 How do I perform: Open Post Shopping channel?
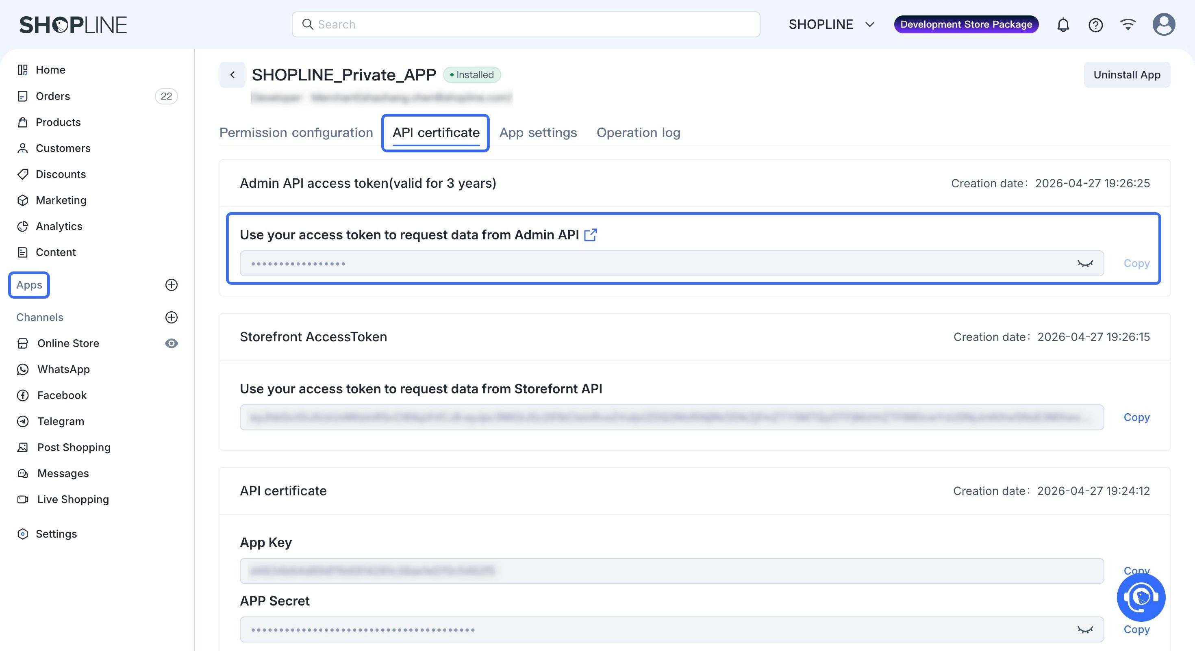74,447
